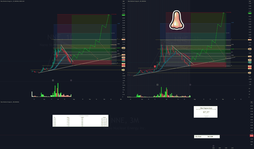Viewport: 254px width, 149px height.
Task: Open the USD currency selector on the 1D chart
Action: click(x=124, y=1)
